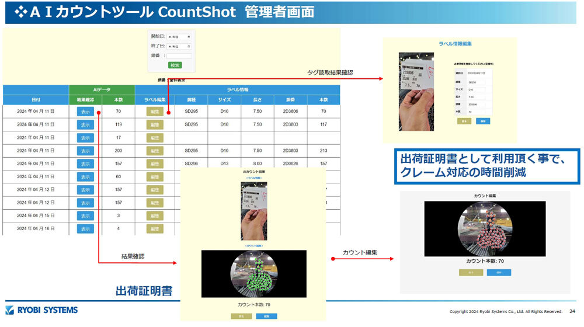Click the 鋼種 column header

(192, 100)
